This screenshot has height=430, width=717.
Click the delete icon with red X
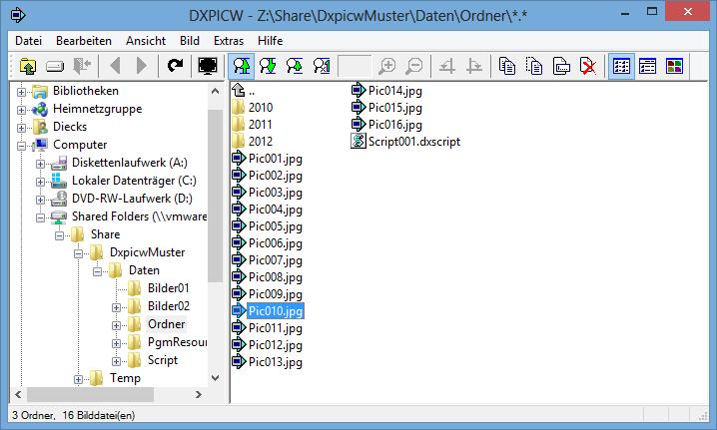[589, 66]
